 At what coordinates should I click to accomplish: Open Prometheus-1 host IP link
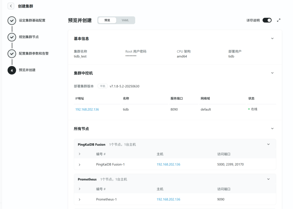point(168,199)
